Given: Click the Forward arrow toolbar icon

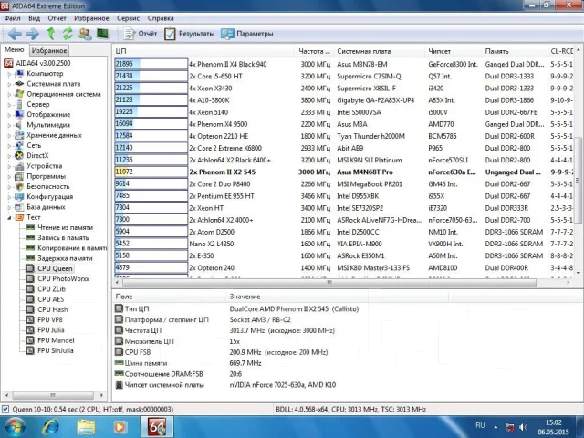Looking at the screenshot, I should tap(33, 34).
